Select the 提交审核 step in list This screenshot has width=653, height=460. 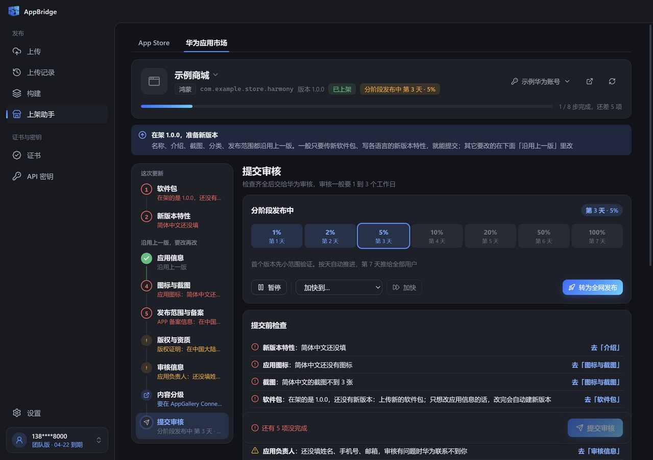click(182, 426)
